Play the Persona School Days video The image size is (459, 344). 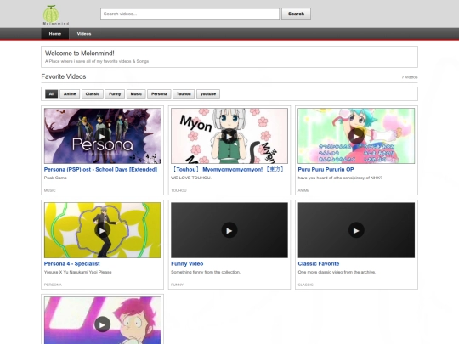pos(102,136)
